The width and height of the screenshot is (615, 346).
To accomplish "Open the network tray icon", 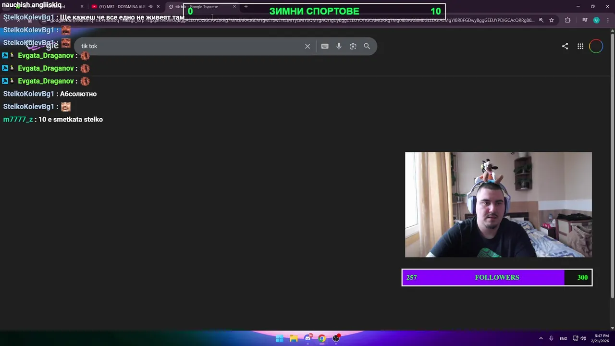I will click(576, 338).
